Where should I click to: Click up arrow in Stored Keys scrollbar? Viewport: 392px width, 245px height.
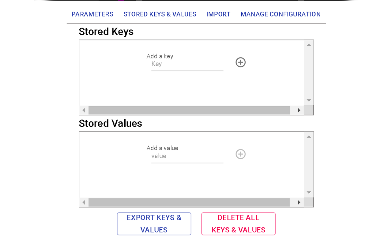click(x=309, y=45)
